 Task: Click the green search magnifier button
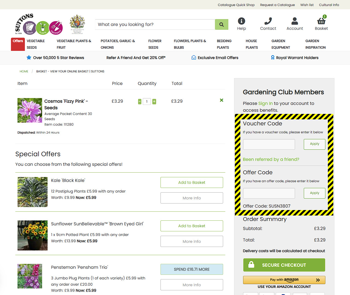click(221, 24)
